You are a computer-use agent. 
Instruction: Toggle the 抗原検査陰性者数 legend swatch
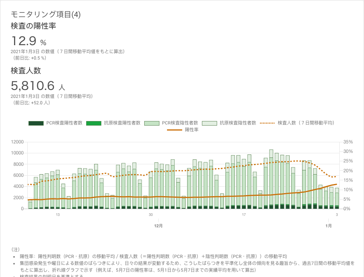(210, 123)
